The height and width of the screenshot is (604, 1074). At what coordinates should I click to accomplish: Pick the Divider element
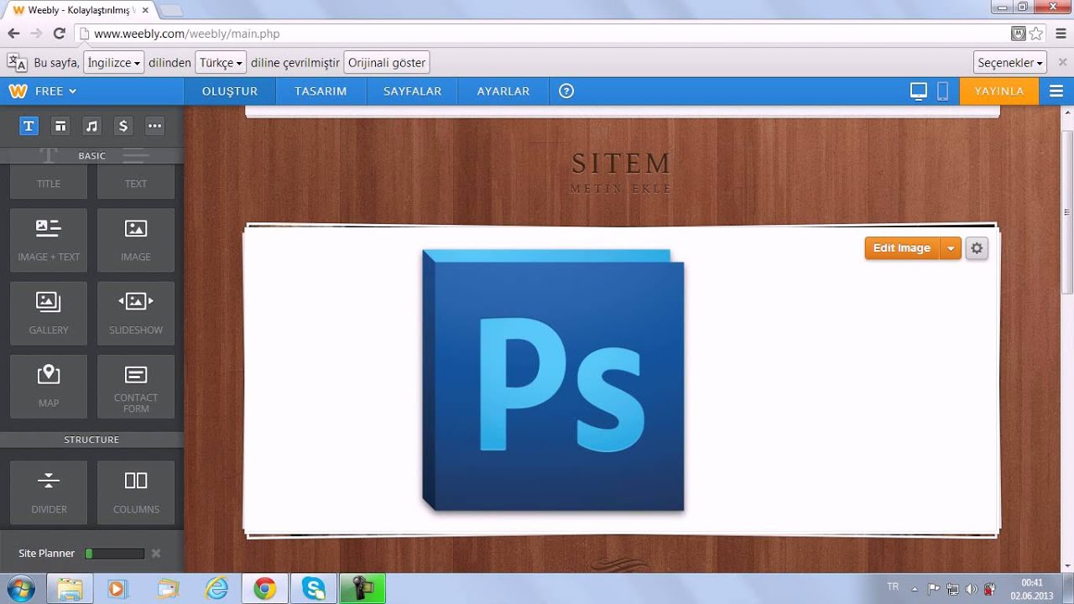(49, 492)
